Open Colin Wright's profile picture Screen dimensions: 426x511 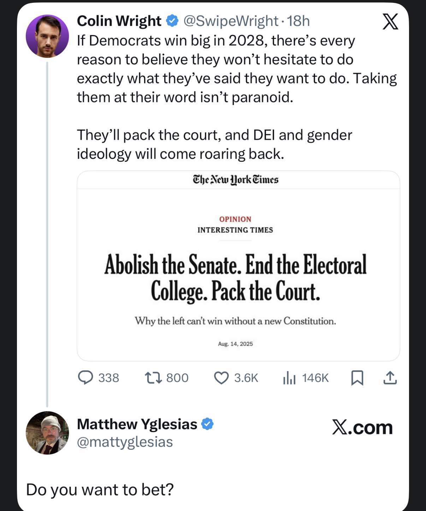pos(47,36)
